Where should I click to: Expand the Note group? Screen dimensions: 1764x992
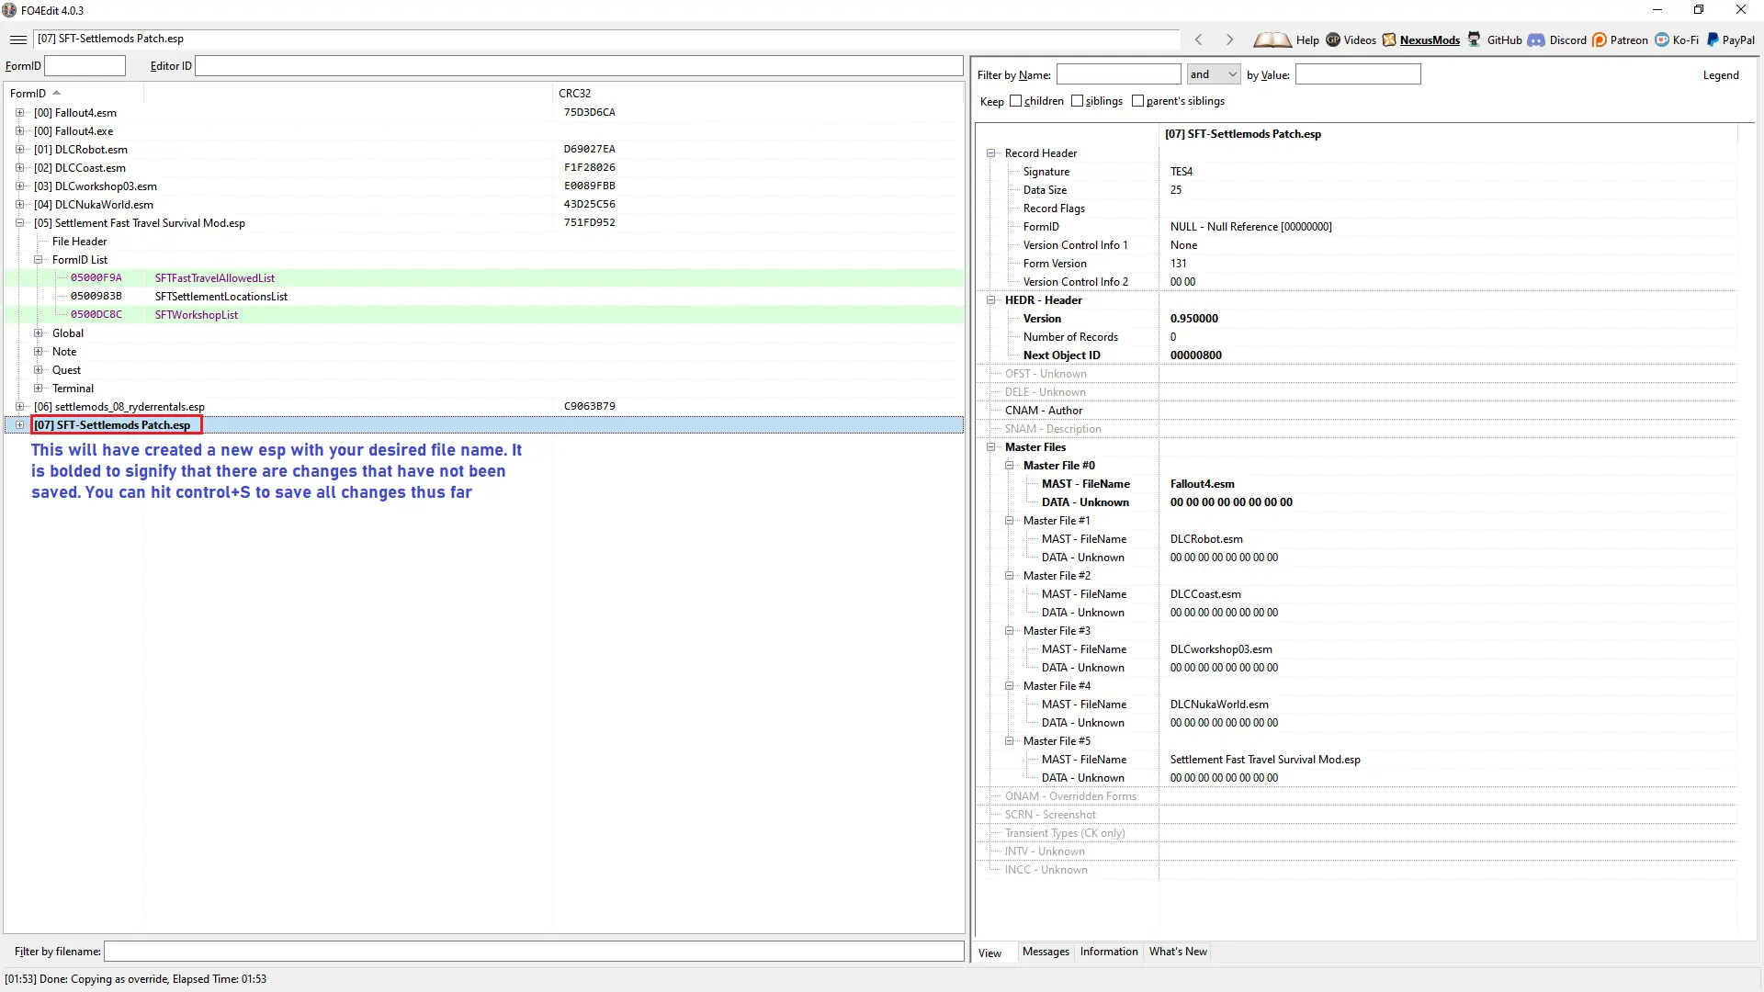pyautogui.click(x=38, y=352)
